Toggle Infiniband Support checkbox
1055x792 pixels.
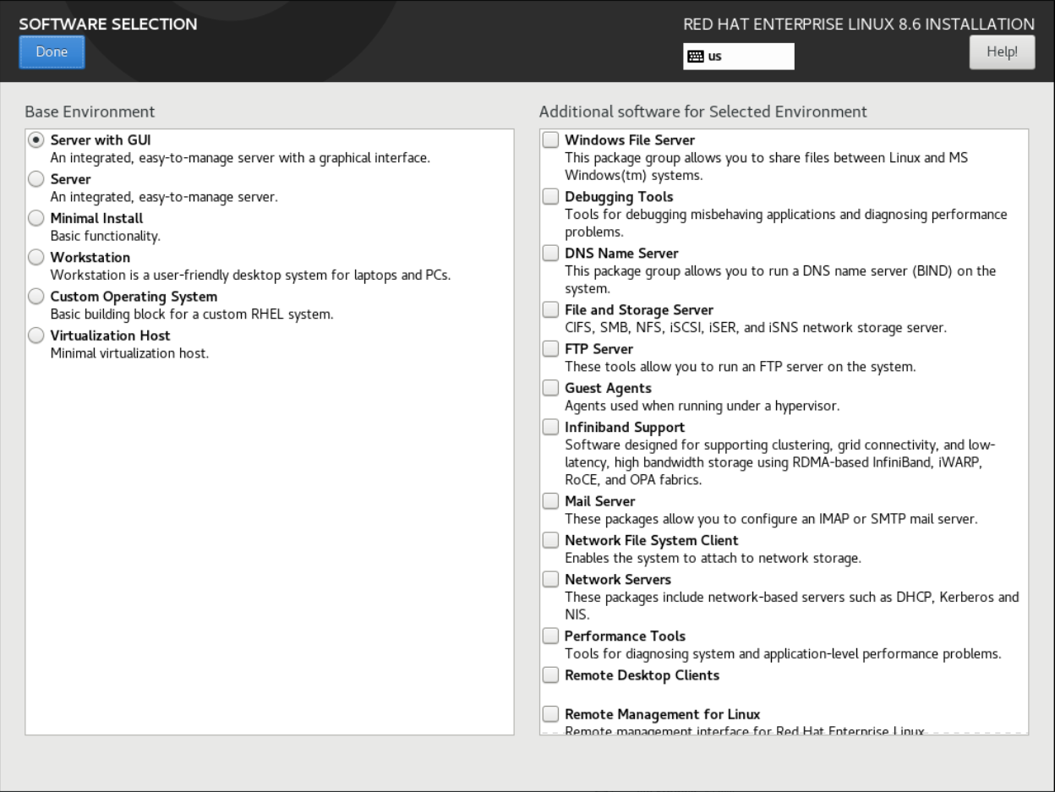[x=550, y=427]
